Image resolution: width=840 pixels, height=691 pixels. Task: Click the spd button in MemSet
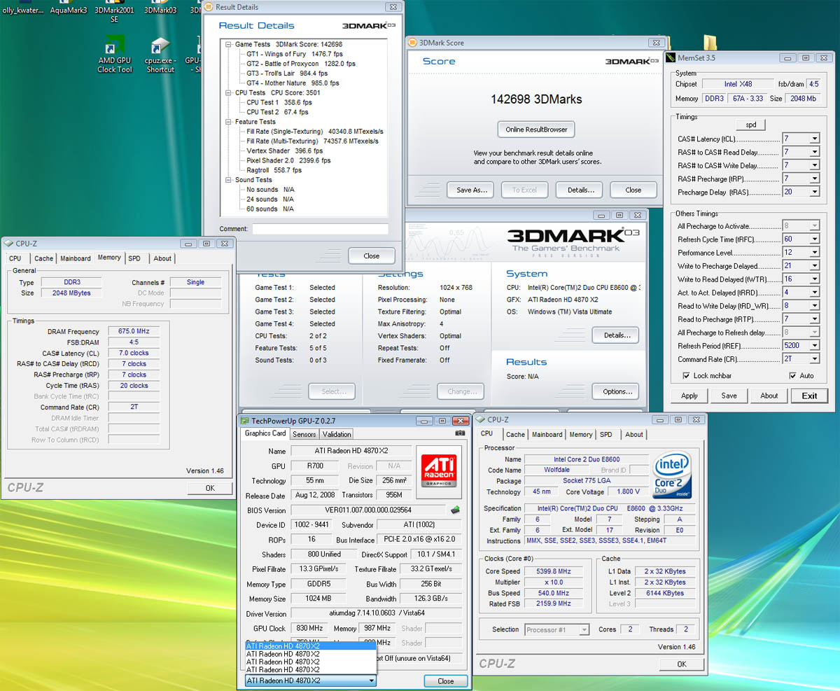(751, 125)
